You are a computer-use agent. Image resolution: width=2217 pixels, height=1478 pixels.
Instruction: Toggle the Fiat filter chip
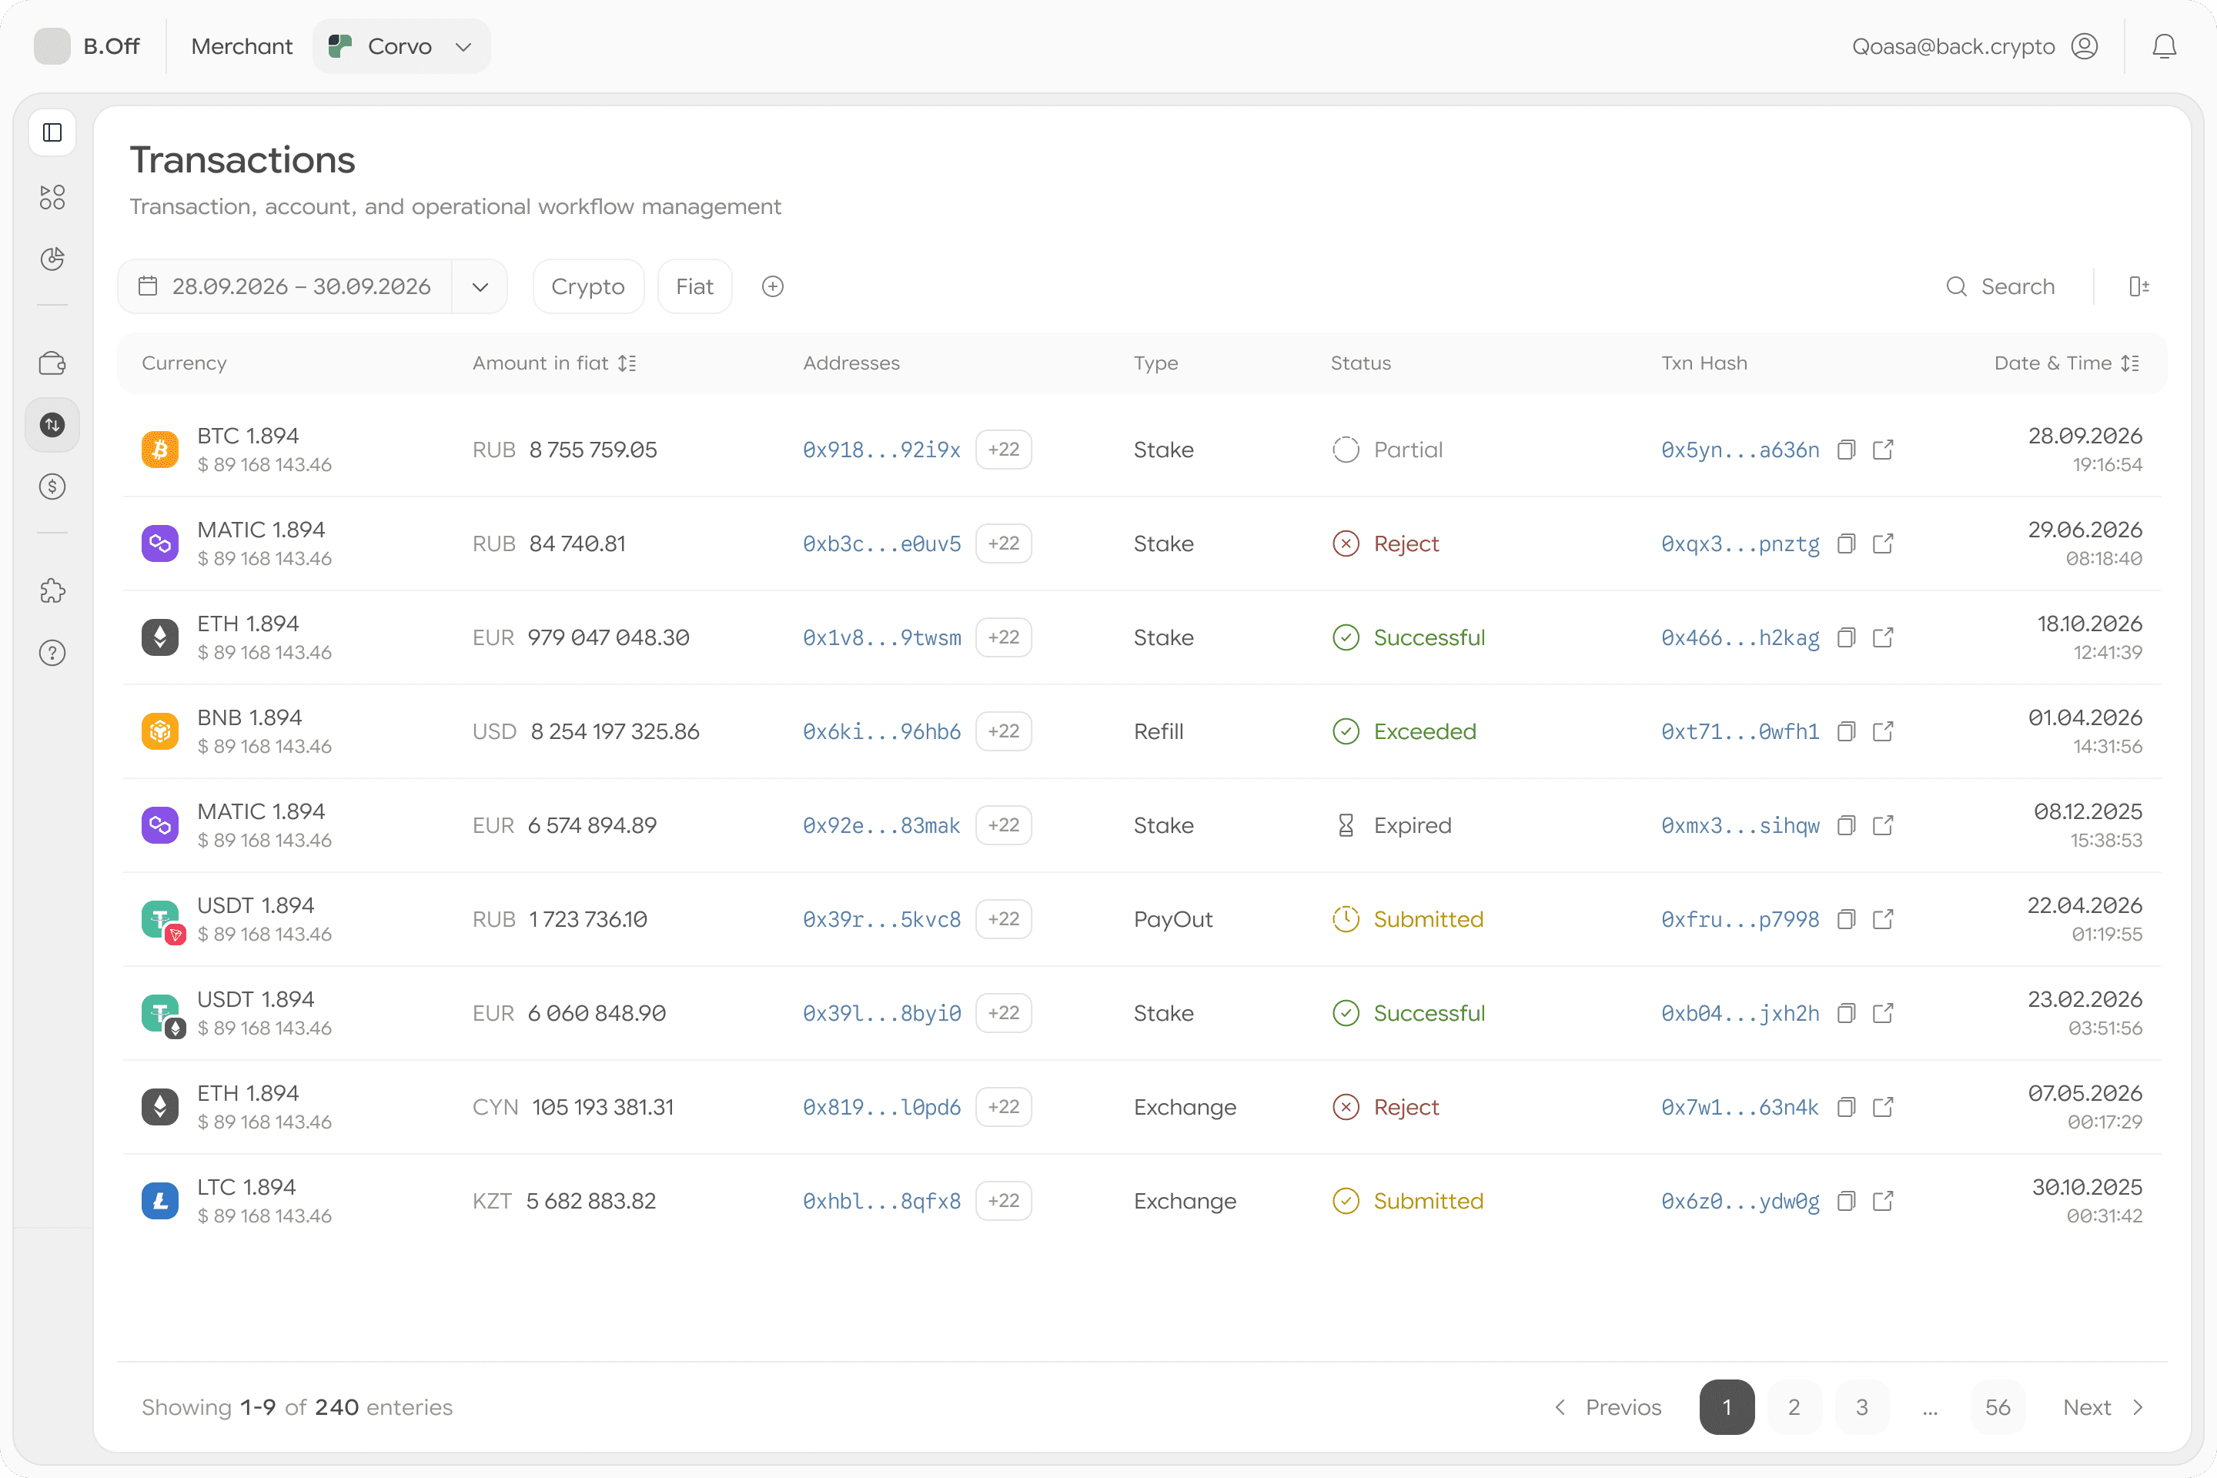[x=694, y=286]
